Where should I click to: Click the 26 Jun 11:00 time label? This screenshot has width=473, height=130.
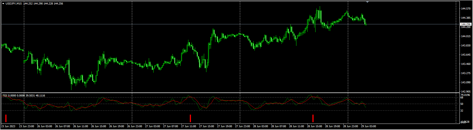[80, 126]
